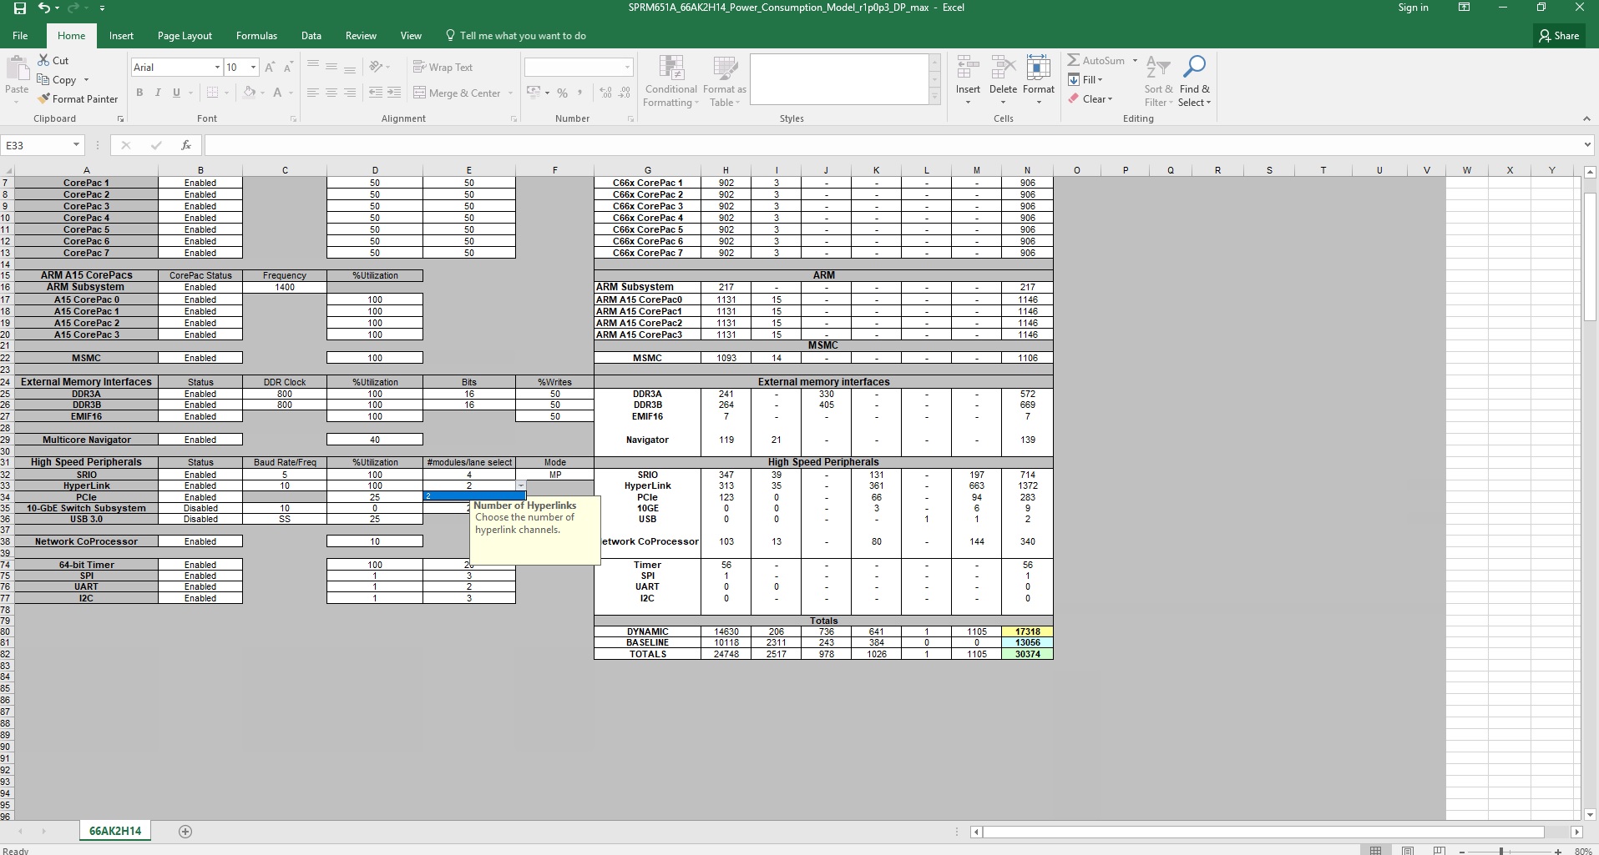Zoom out with the minus button
Screen dimensions: 1599x855
(x=1462, y=851)
